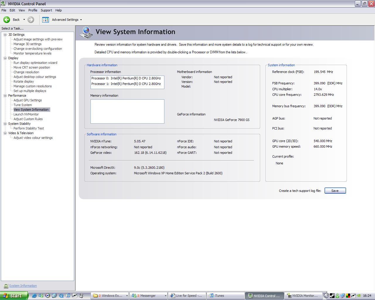Collapse the Video & Television tree node

pyautogui.click(x=5, y=133)
